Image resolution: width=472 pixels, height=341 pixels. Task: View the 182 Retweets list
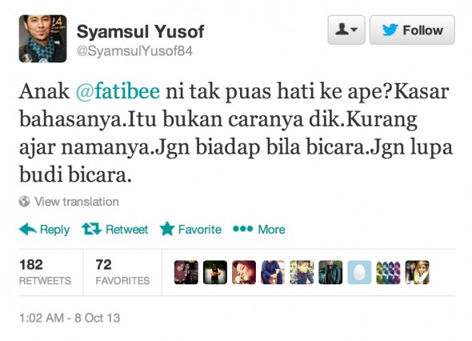[45, 272]
